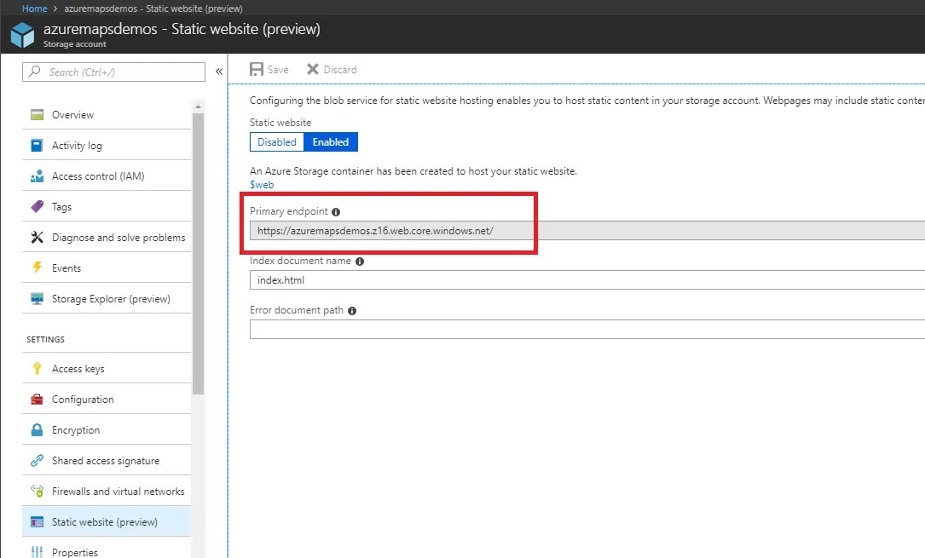Click the Access keys key icon

point(37,368)
